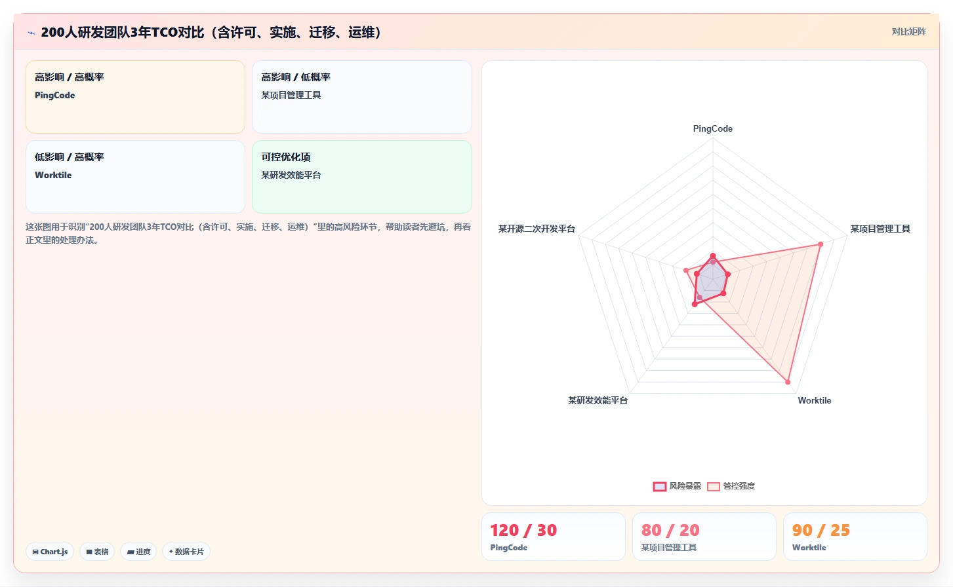Open the 80 / 20 某项目管理工具 stat card

tap(704, 537)
